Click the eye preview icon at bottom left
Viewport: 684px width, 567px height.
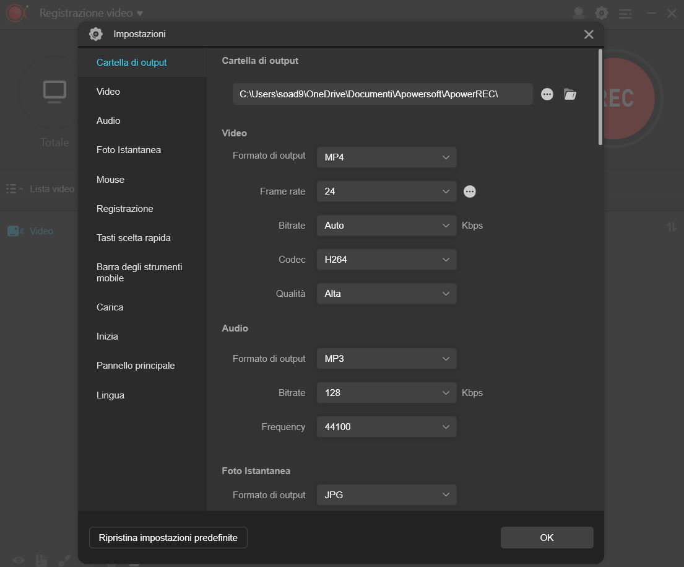(17, 560)
